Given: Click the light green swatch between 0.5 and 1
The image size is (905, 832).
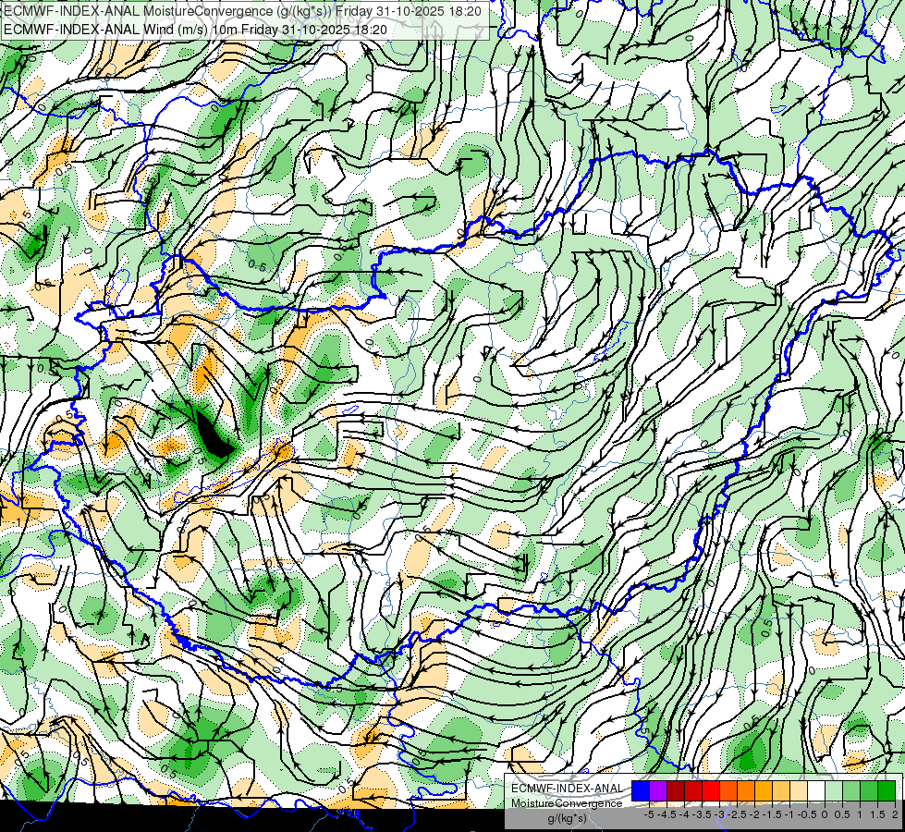Looking at the screenshot, I should click(851, 790).
